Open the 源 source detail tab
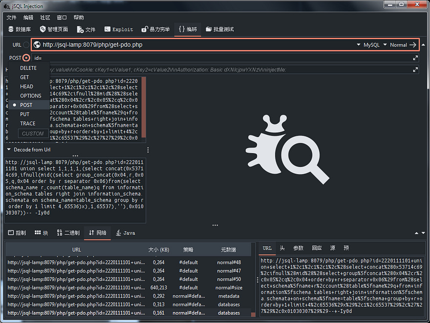Screen dimensions: 430x323 click(x=333, y=248)
